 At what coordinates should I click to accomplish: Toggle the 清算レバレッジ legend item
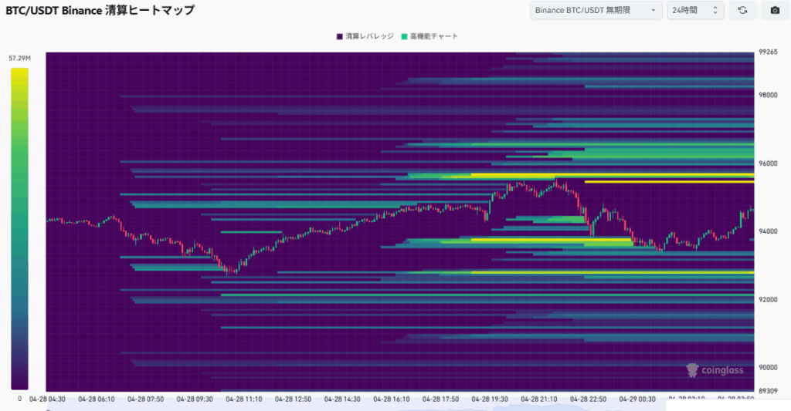[x=365, y=36]
